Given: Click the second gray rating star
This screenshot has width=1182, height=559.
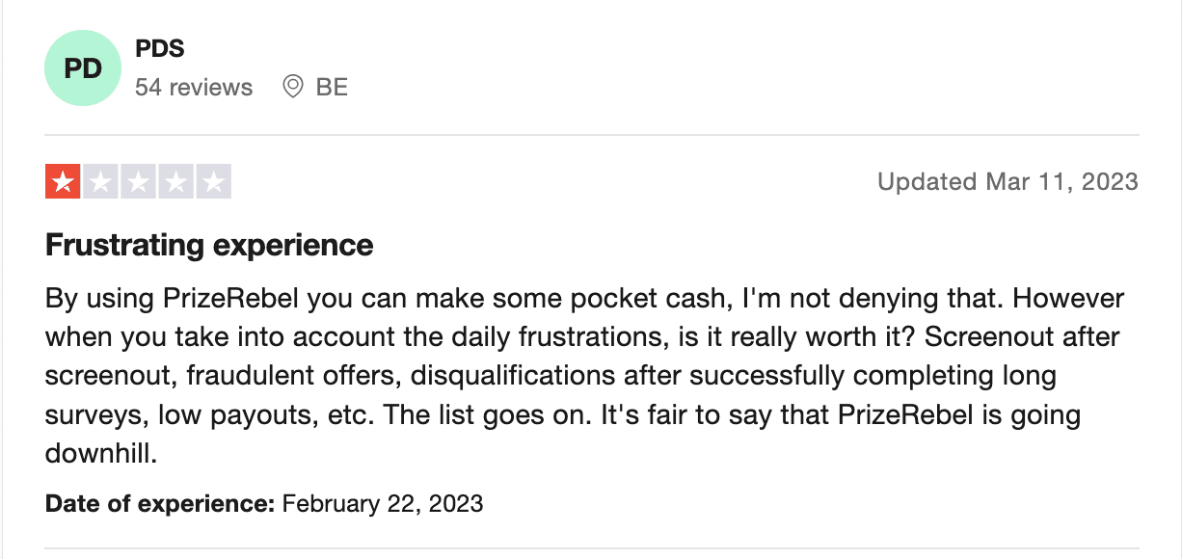Looking at the screenshot, I should [x=100, y=181].
